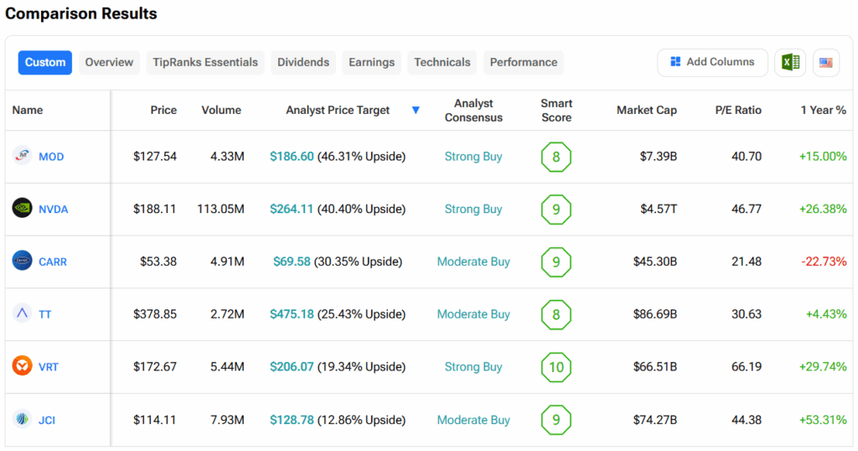Click the Smart Score 10 badge for VRT
Screen dimensions: 858x451
tap(556, 366)
